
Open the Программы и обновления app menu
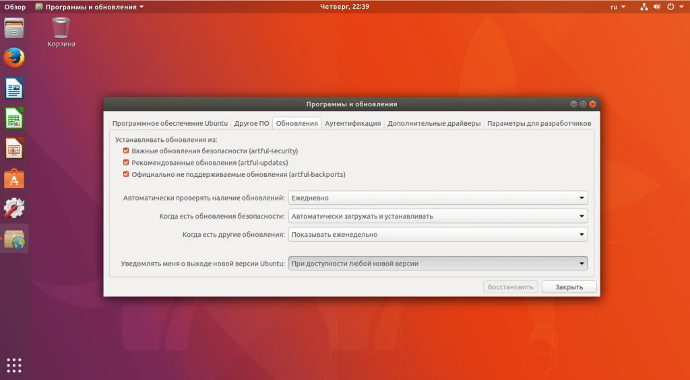(90, 7)
